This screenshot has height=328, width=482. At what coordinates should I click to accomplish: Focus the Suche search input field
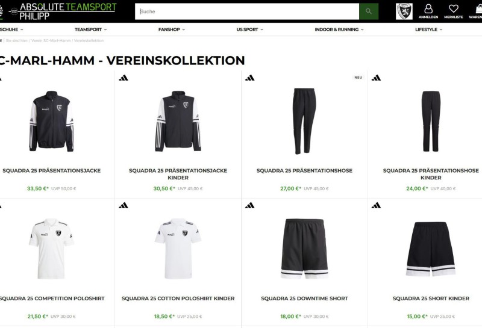247,11
